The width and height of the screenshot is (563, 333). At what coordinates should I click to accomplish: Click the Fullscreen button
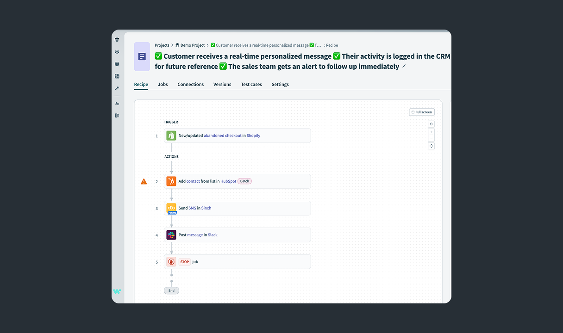click(422, 112)
